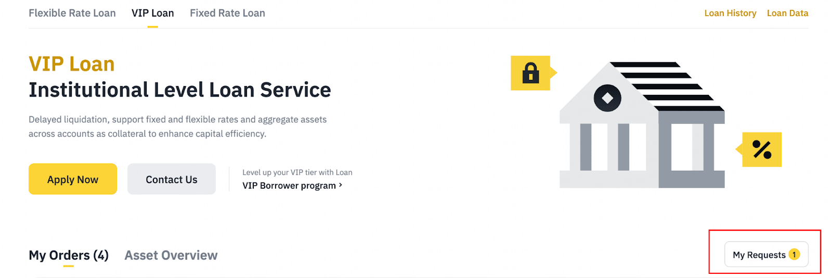The width and height of the screenshot is (832, 278).
Task: Click the diamond emblem on the bank
Action: [x=607, y=98]
